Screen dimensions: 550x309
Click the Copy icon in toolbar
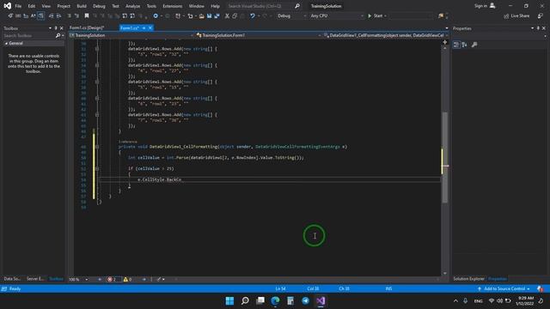(x=235, y=15)
